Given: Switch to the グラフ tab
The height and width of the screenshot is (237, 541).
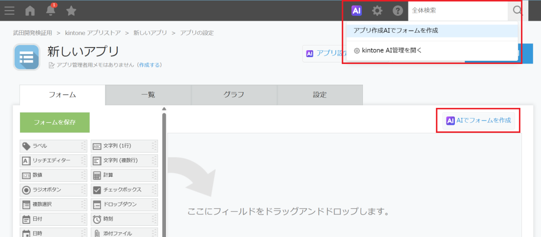Looking at the screenshot, I should pos(234,95).
